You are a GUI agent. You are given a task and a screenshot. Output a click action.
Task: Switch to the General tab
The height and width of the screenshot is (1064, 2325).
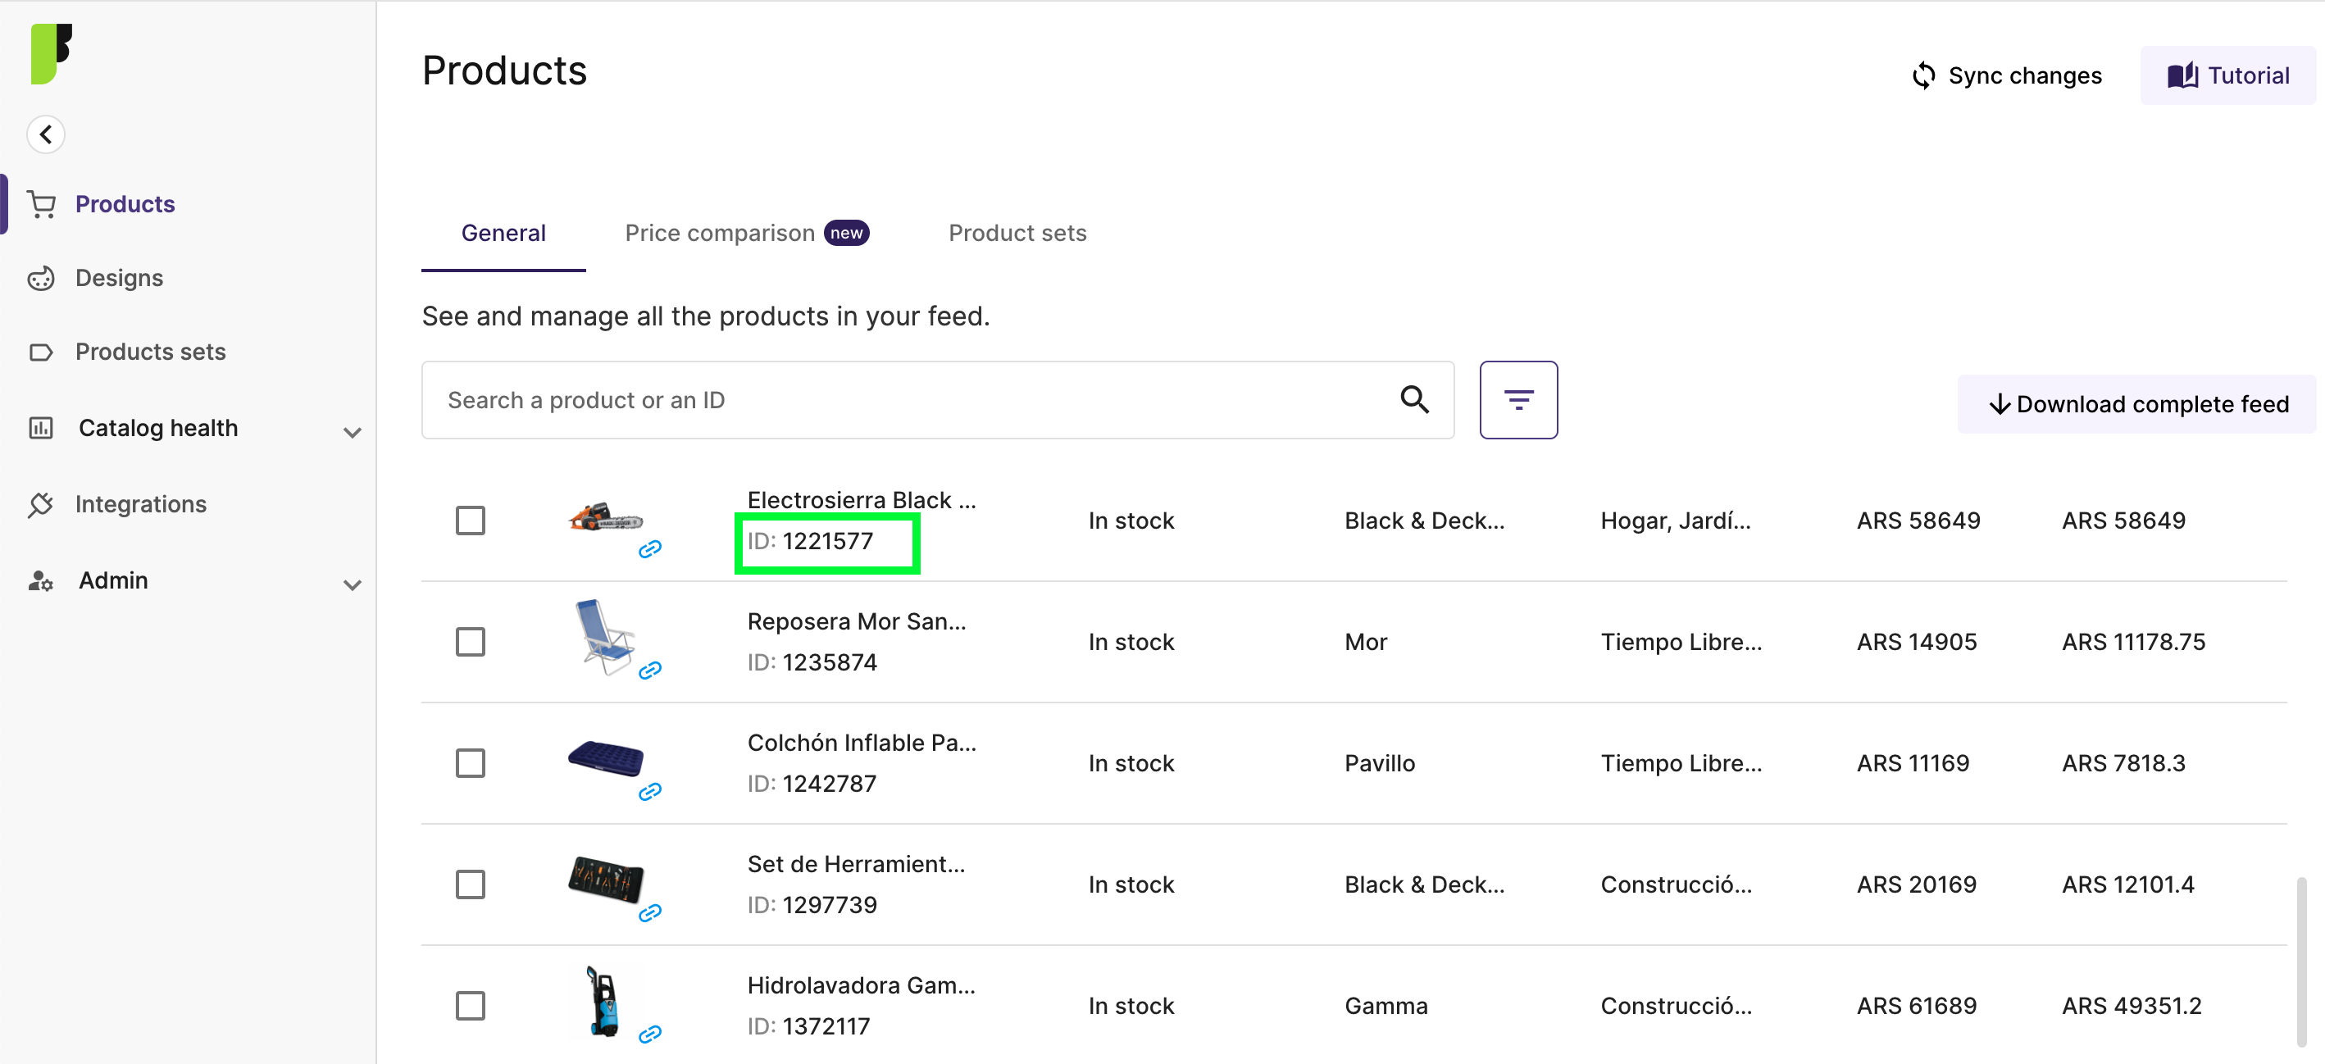pyautogui.click(x=503, y=233)
